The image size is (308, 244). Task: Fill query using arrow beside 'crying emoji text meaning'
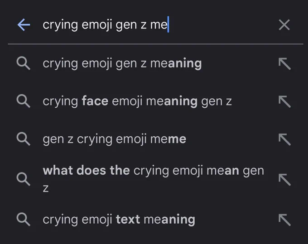(284, 220)
